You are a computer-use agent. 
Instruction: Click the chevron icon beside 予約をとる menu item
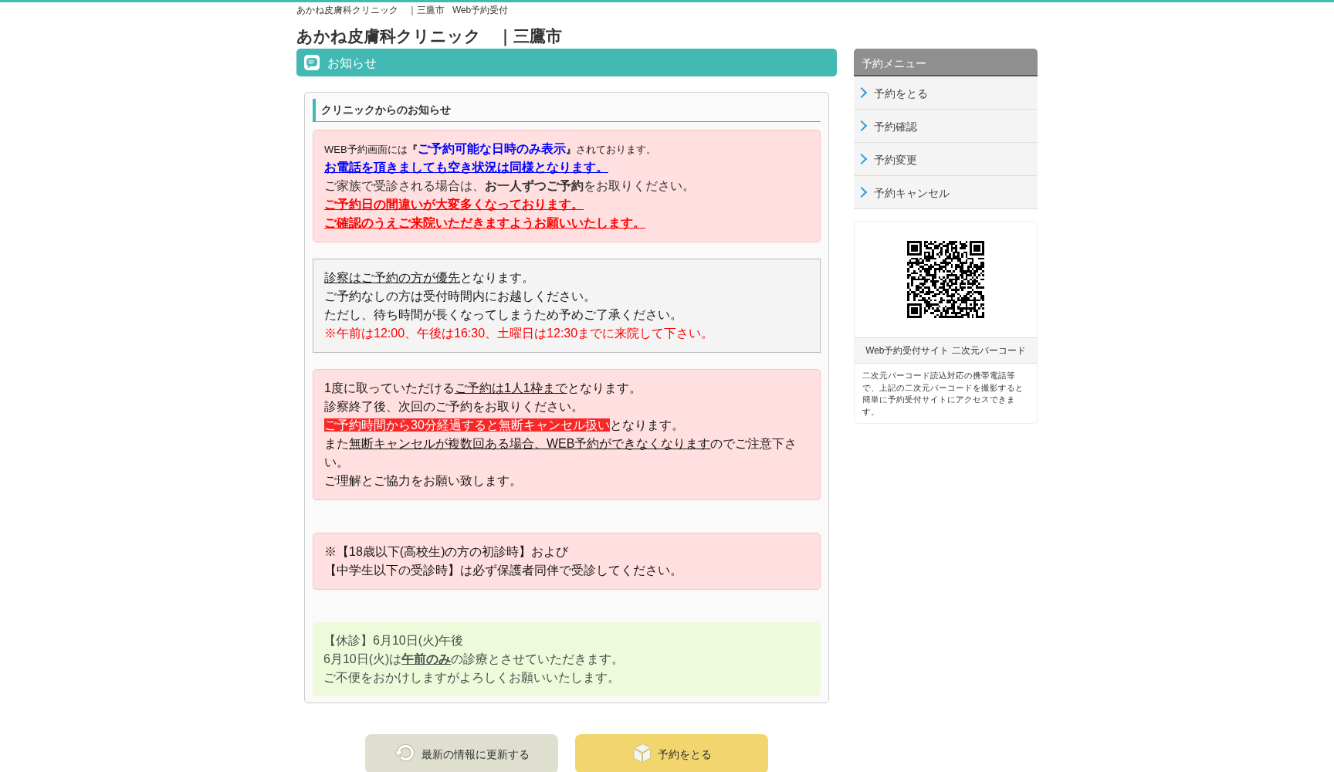point(864,93)
